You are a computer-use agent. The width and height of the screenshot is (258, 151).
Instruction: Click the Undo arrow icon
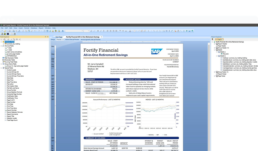click(x=35, y=31)
